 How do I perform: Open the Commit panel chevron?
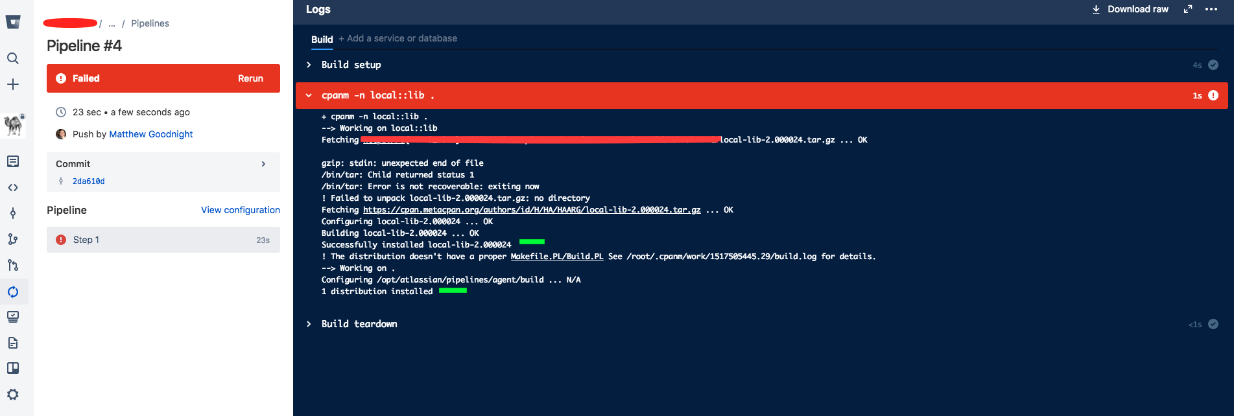coord(263,164)
